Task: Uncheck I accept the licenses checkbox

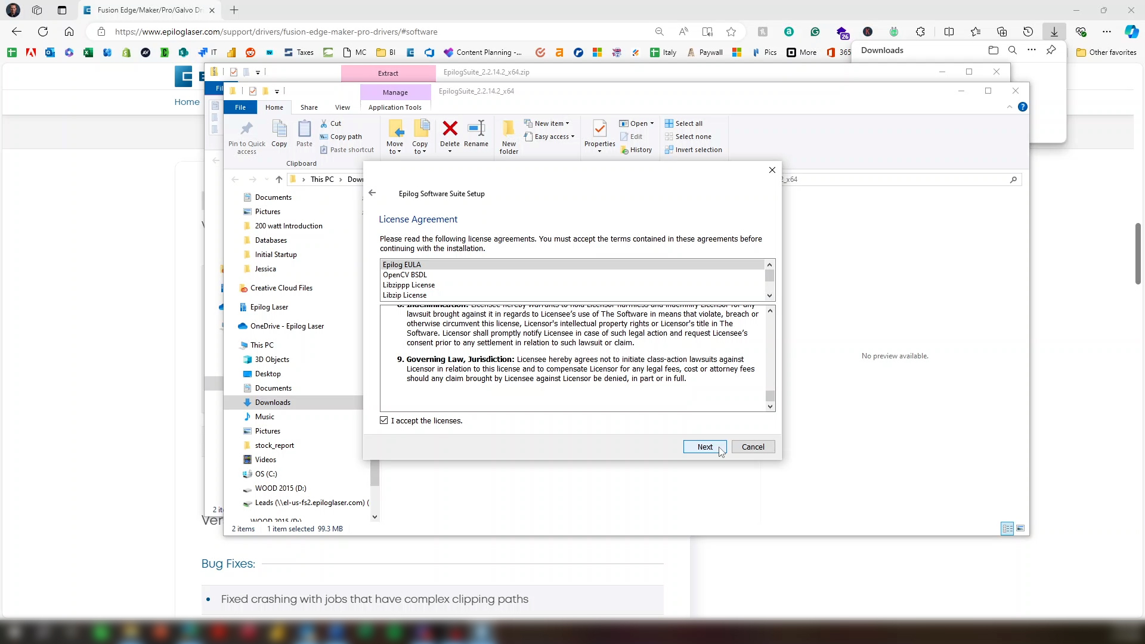Action: pyautogui.click(x=384, y=420)
